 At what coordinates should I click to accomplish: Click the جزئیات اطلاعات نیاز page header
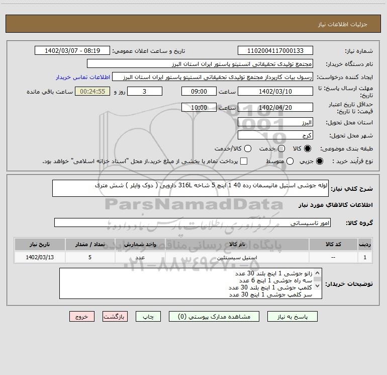click(x=342, y=24)
